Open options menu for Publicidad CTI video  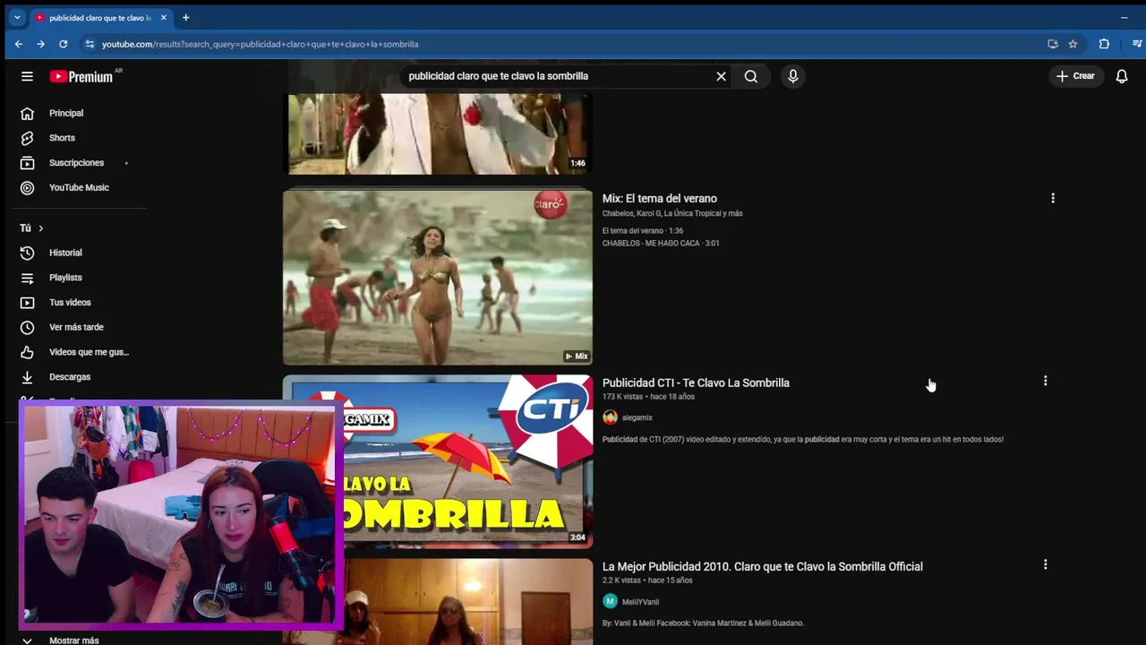coord(1045,381)
